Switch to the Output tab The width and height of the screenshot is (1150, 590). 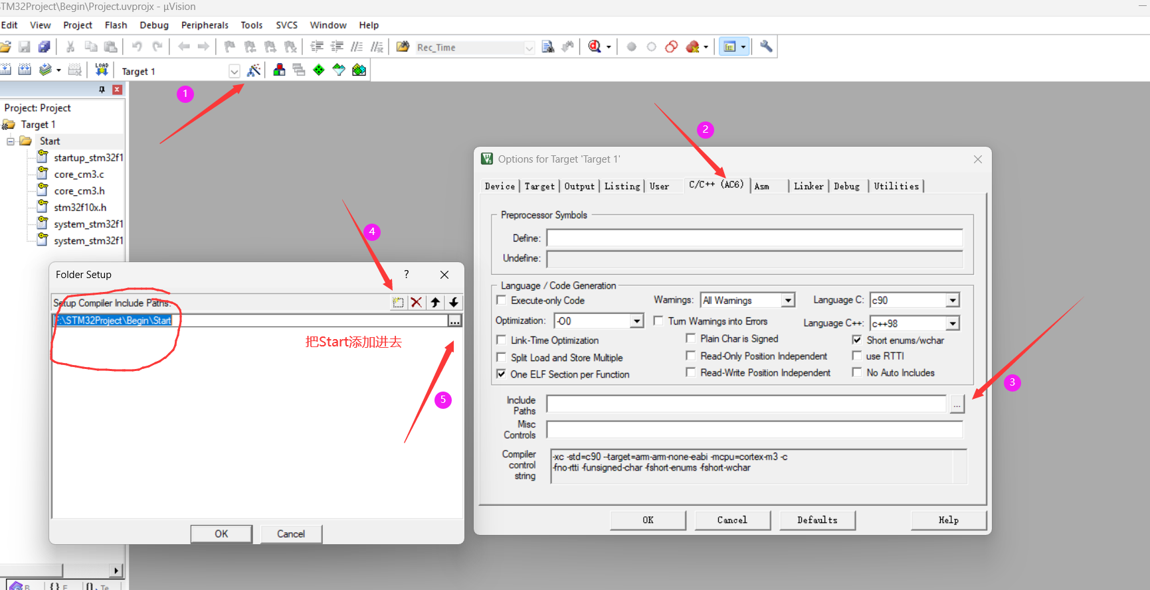[579, 186]
